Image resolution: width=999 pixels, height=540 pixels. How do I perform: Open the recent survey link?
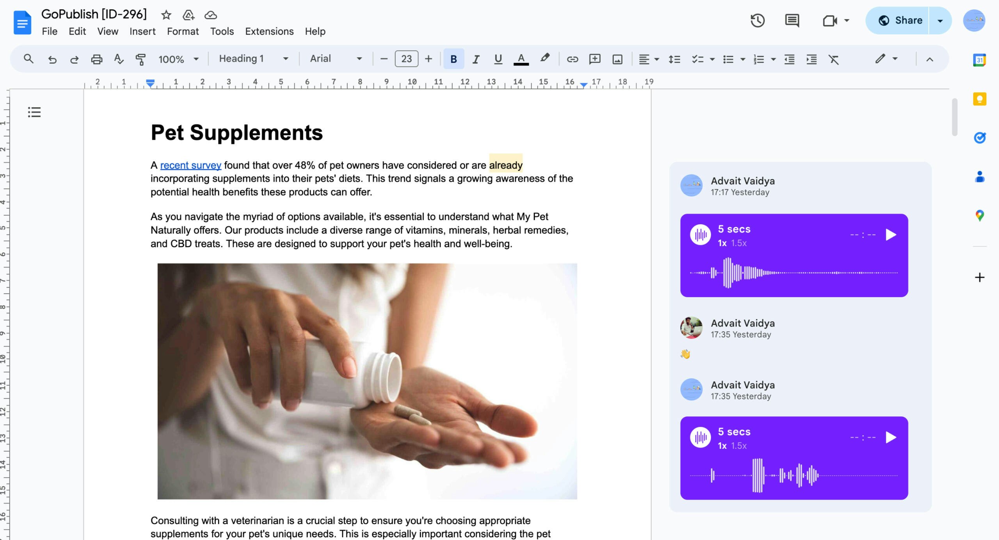190,165
